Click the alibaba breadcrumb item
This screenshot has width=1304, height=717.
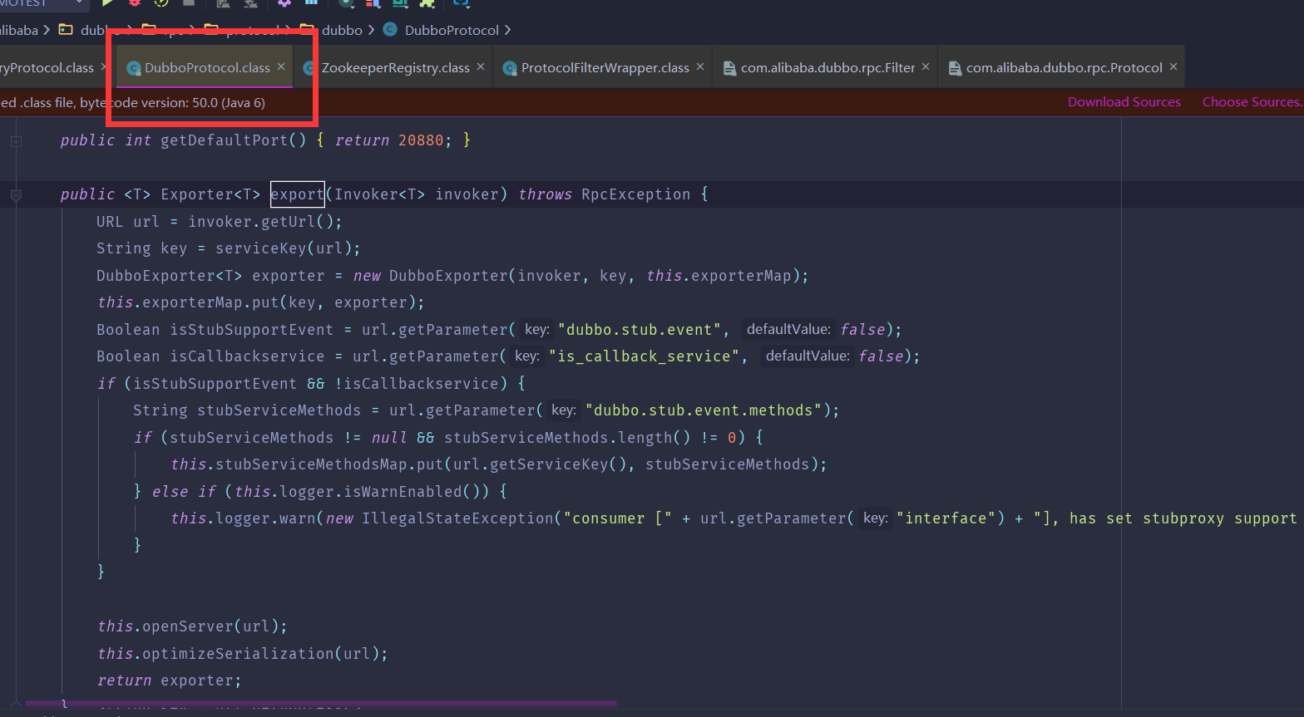click(x=19, y=30)
